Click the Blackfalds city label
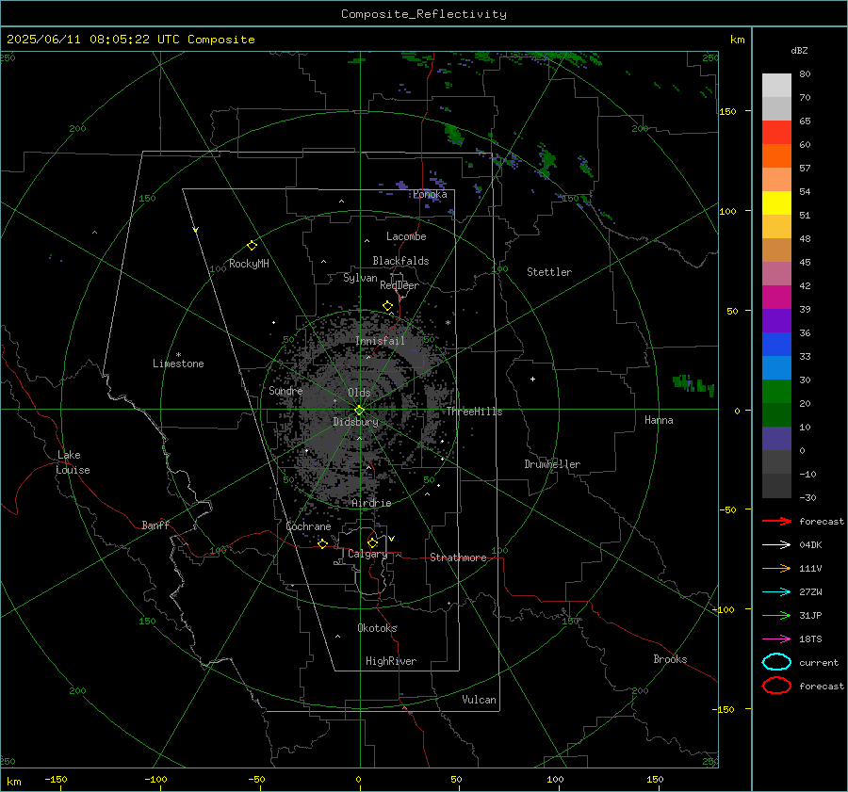Screen dimensions: 848x792 [x=400, y=261]
